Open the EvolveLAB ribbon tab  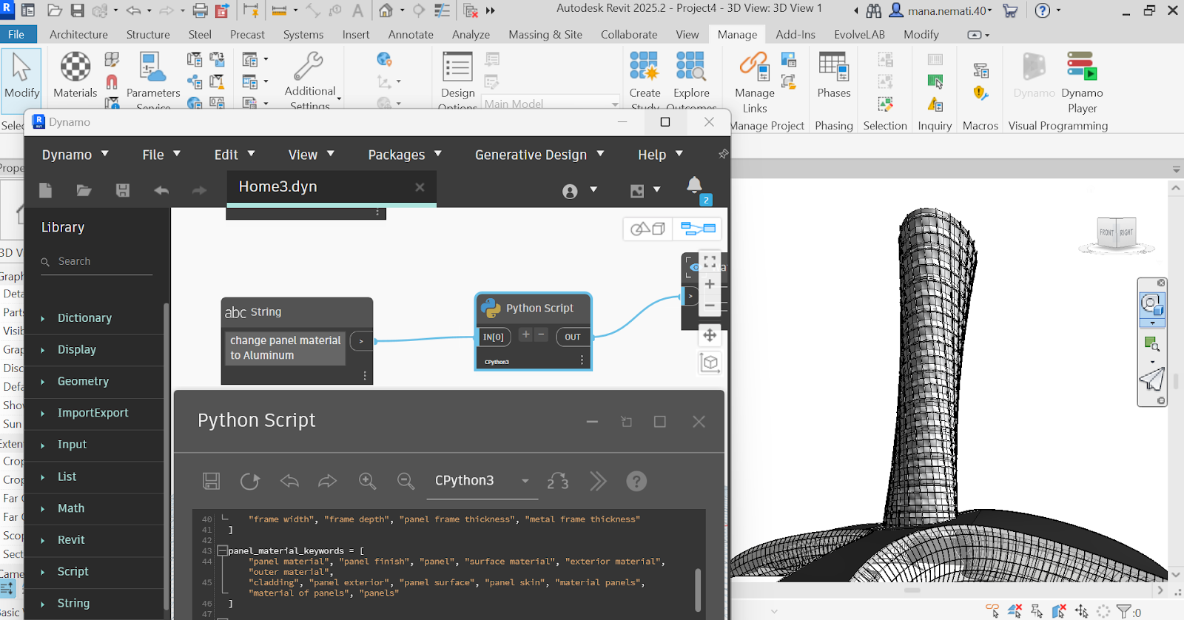point(859,35)
